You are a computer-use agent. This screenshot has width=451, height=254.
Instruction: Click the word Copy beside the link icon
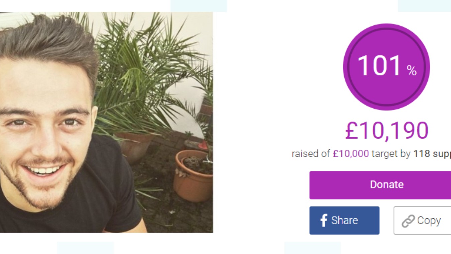click(429, 221)
